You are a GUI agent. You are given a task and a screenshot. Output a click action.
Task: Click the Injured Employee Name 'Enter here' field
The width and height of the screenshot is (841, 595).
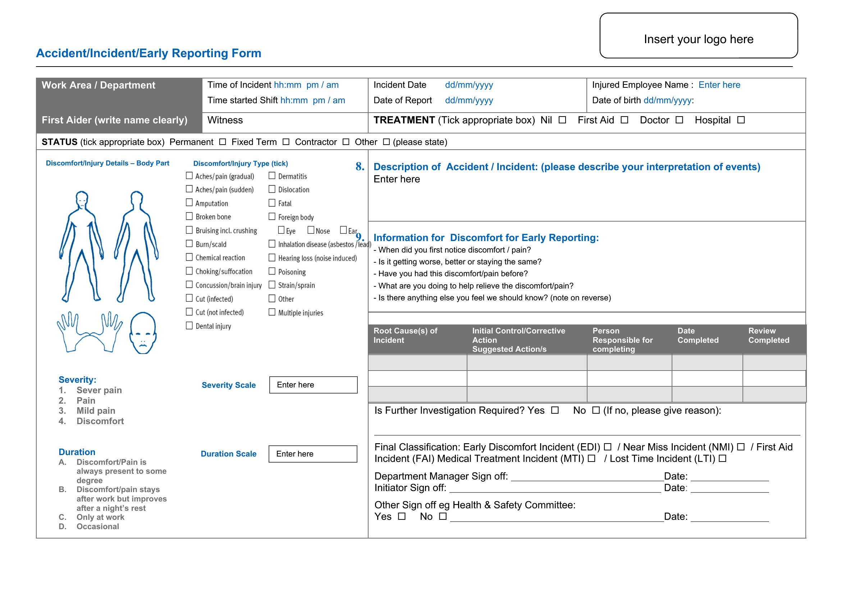coord(719,85)
